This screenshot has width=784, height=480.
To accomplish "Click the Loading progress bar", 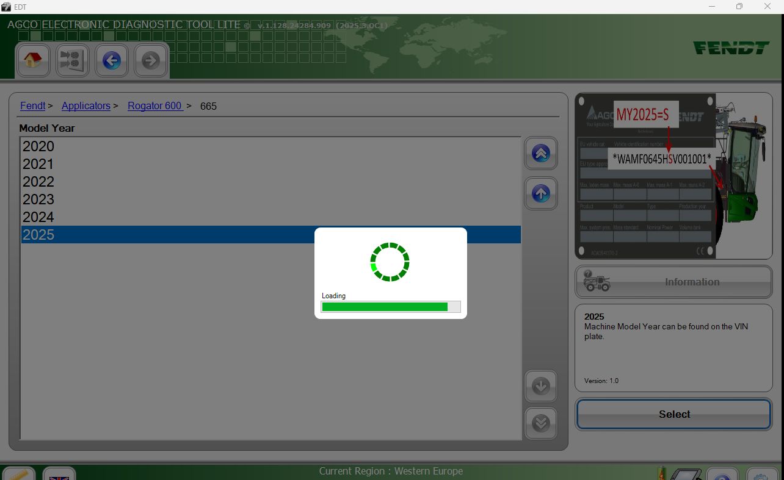I will pos(391,307).
